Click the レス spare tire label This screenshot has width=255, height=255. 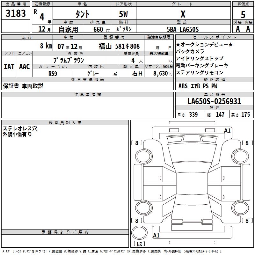pyautogui.click(x=139, y=244)
